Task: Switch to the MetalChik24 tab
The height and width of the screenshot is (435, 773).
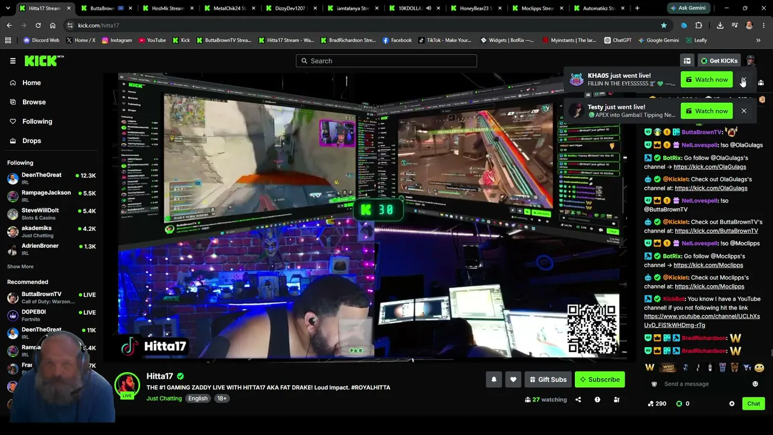Action: click(230, 8)
